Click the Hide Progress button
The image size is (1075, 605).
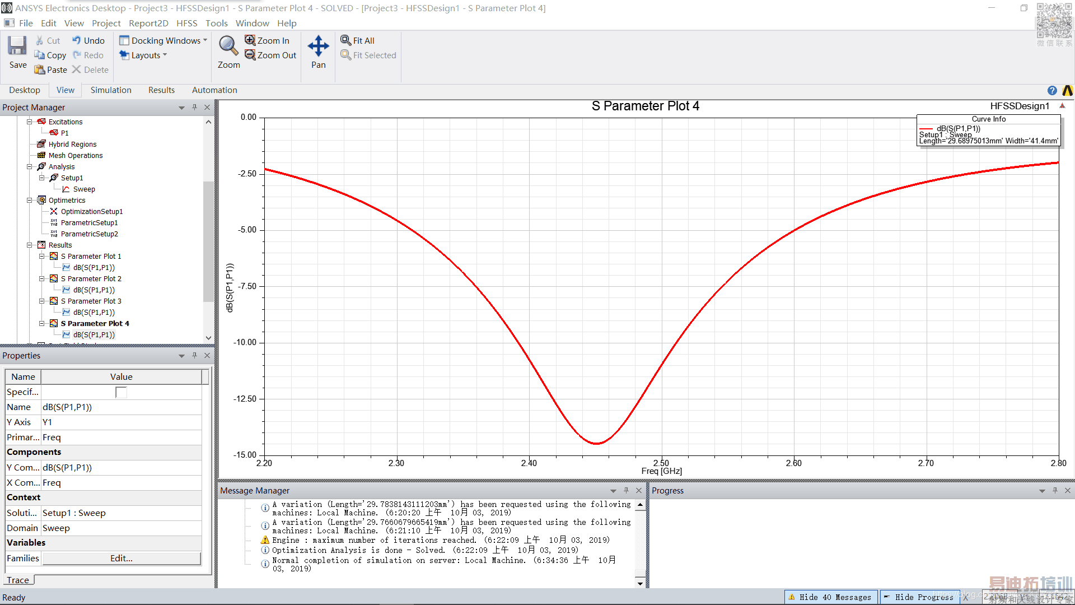tap(919, 597)
